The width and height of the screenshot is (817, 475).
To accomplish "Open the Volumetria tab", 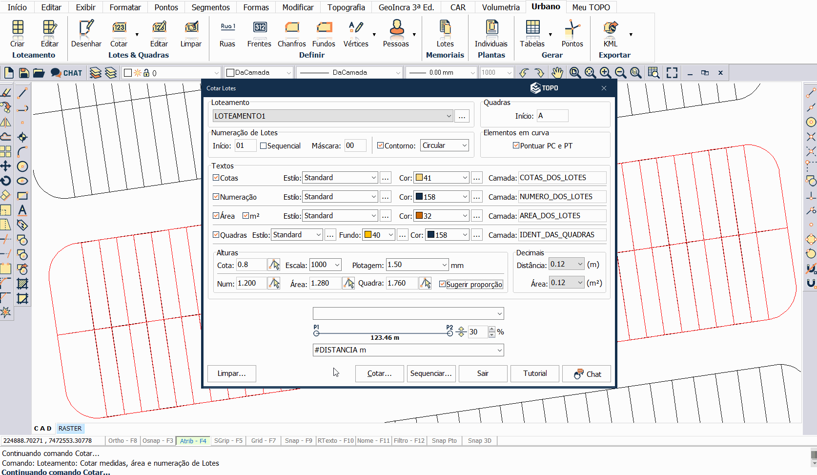I will (500, 7).
